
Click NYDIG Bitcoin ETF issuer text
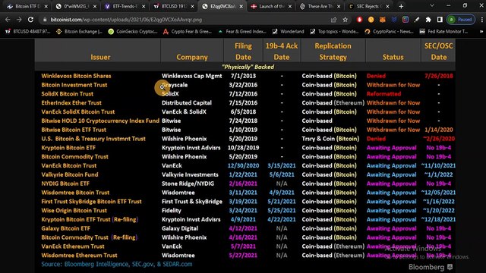65,184
